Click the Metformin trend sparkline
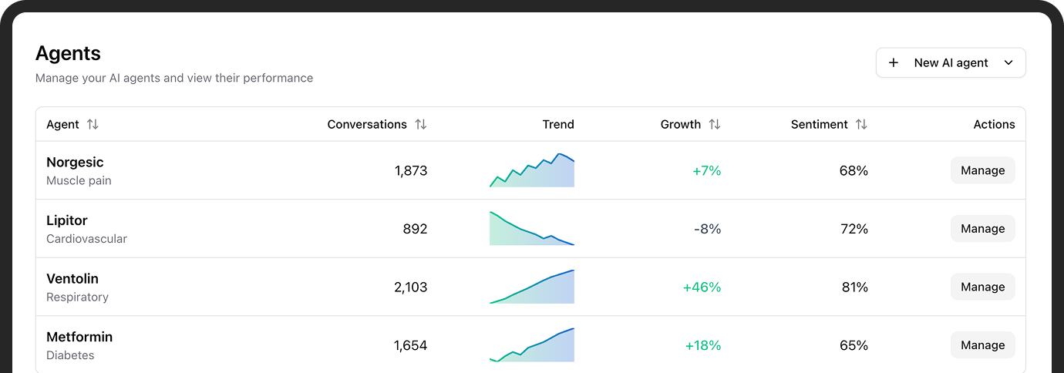This screenshot has width=1064, height=373. (532, 345)
